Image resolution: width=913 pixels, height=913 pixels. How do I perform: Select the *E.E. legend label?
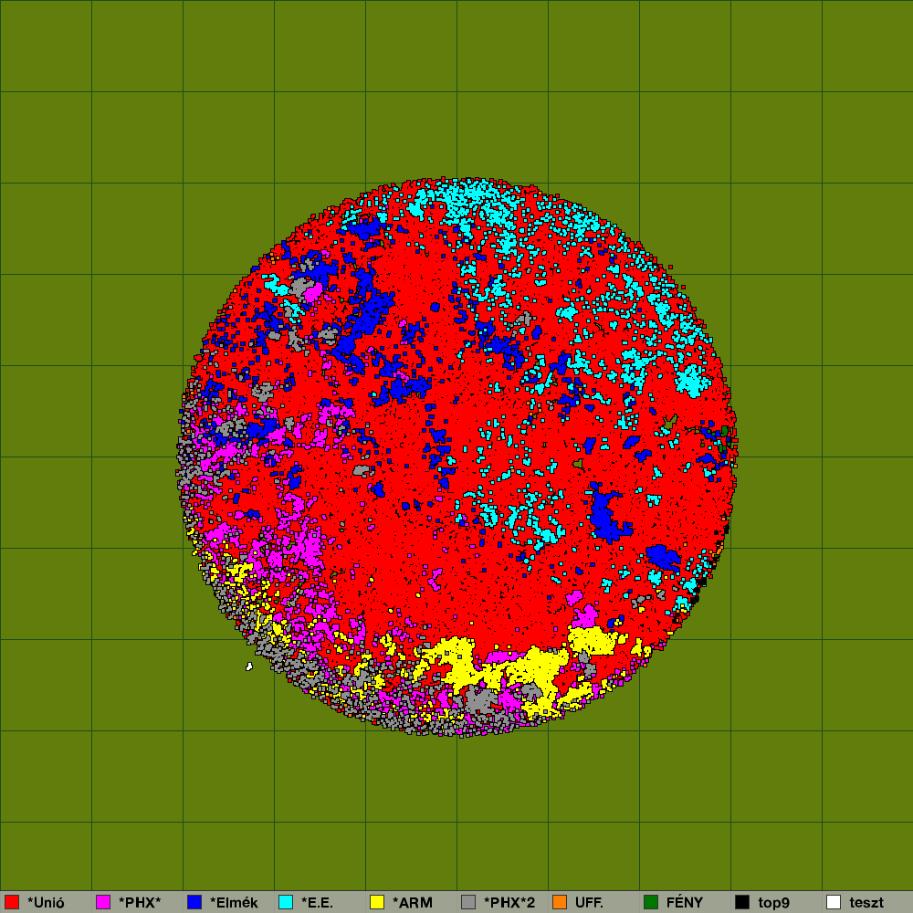coord(318,903)
